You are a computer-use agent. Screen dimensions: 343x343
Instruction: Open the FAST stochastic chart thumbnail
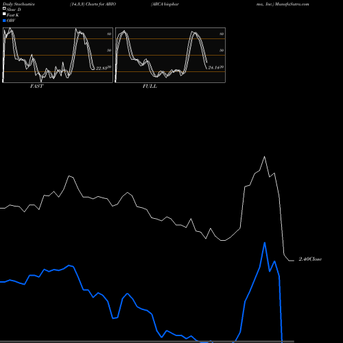click(58, 55)
